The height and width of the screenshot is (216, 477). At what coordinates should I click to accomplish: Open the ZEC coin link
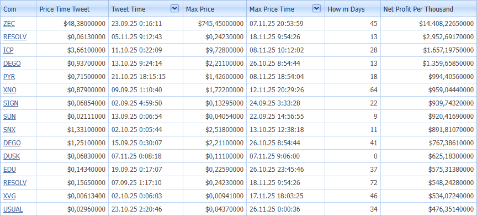pyautogui.click(x=9, y=23)
